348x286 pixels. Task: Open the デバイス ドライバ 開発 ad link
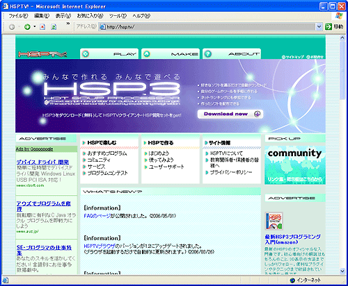(x=42, y=162)
